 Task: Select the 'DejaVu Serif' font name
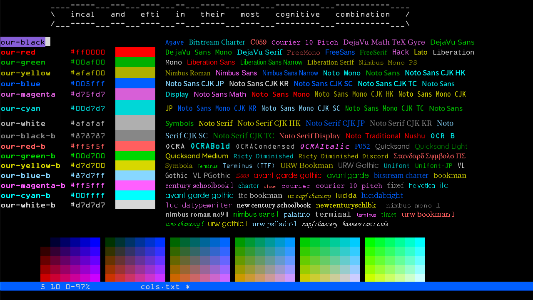pos(259,52)
